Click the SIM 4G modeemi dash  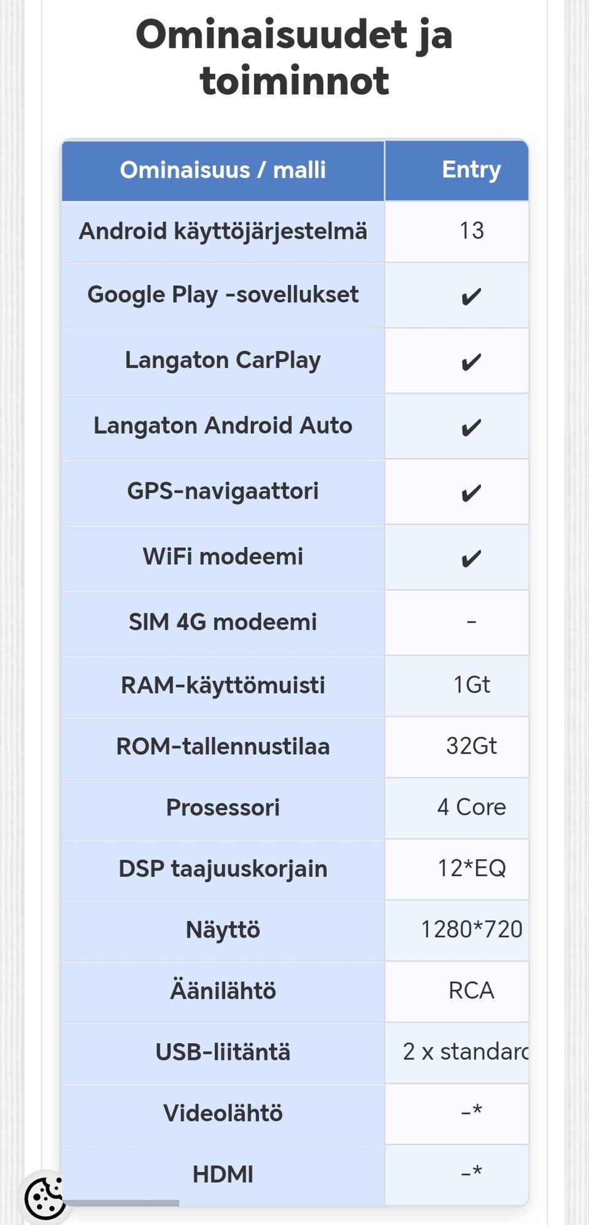471,622
